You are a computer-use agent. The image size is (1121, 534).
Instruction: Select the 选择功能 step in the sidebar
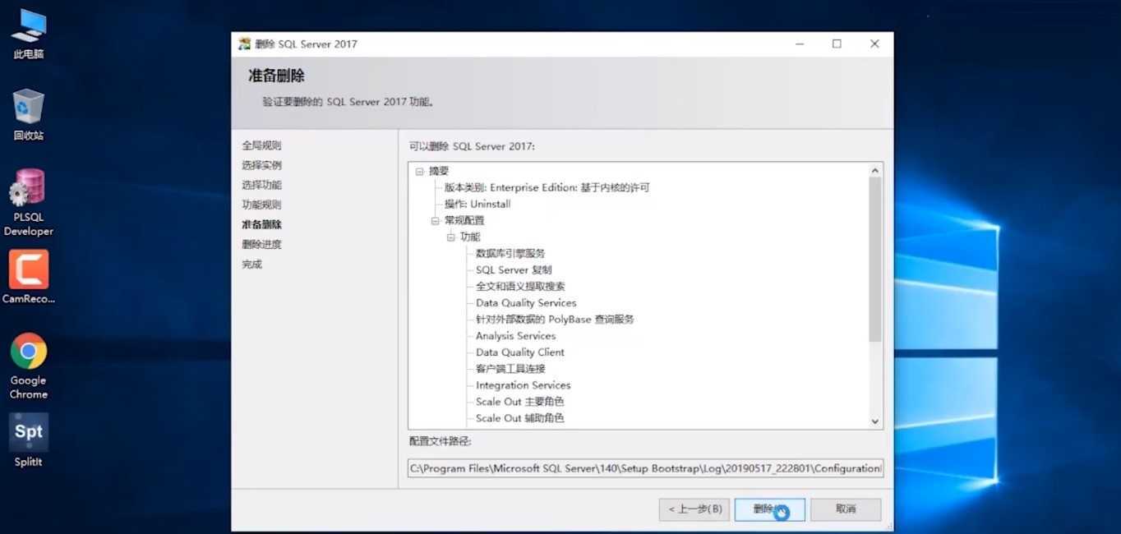tap(261, 185)
